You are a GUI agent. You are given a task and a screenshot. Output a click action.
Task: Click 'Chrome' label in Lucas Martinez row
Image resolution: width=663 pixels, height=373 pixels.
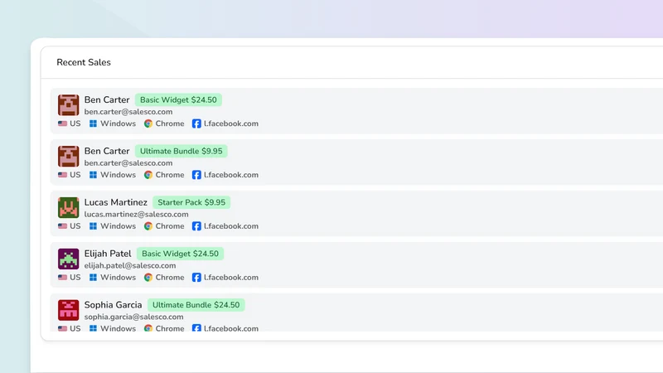click(170, 225)
